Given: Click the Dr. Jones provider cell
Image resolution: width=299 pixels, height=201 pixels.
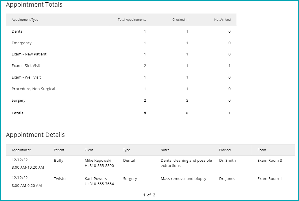Looking at the screenshot, I should coord(227,179).
